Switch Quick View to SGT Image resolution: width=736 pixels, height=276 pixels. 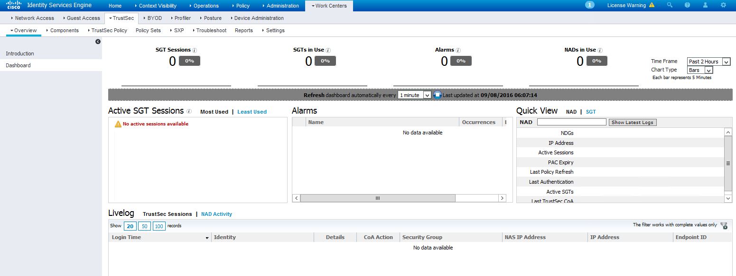[591, 112]
